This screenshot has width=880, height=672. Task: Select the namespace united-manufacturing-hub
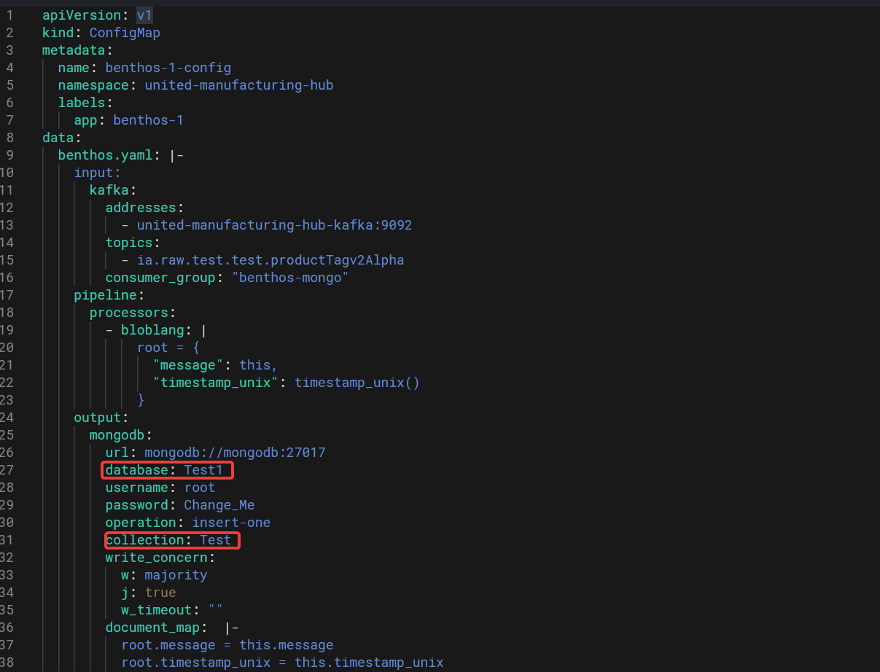click(239, 85)
